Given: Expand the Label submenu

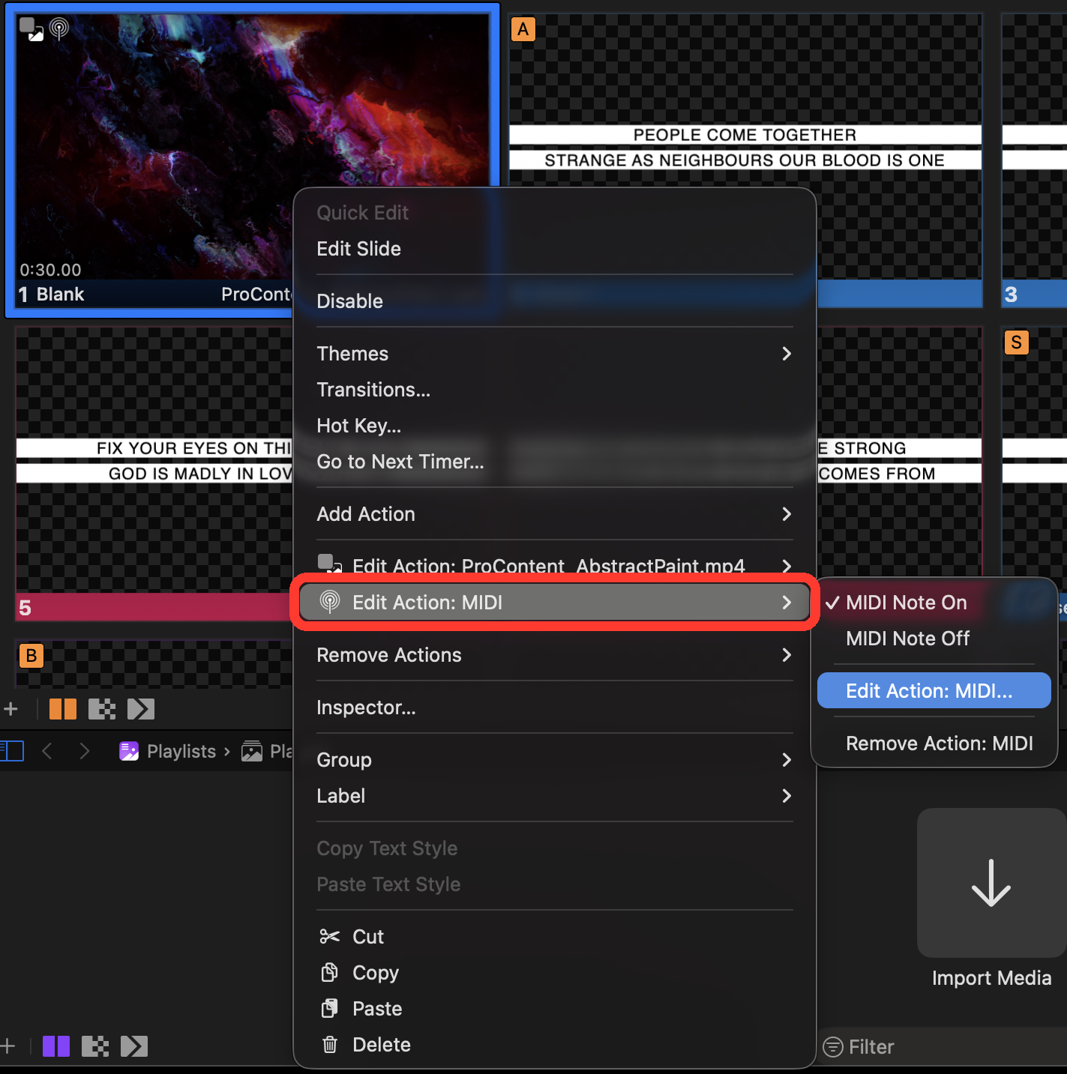Looking at the screenshot, I should coord(555,796).
